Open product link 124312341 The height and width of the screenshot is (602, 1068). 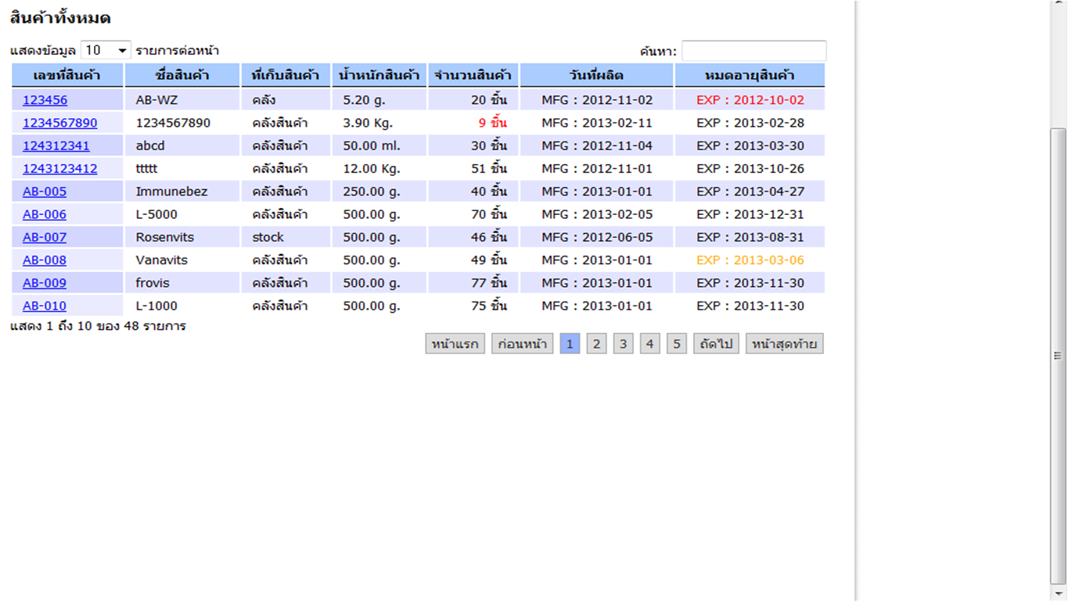pyautogui.click(x=56, y=145)
